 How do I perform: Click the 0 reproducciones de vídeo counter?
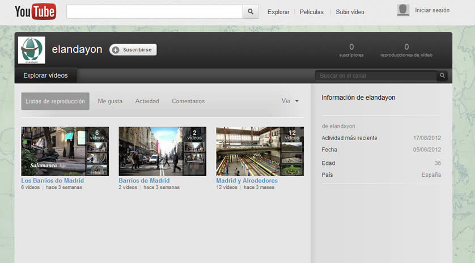pyautogui.click(x=406, y=50)
